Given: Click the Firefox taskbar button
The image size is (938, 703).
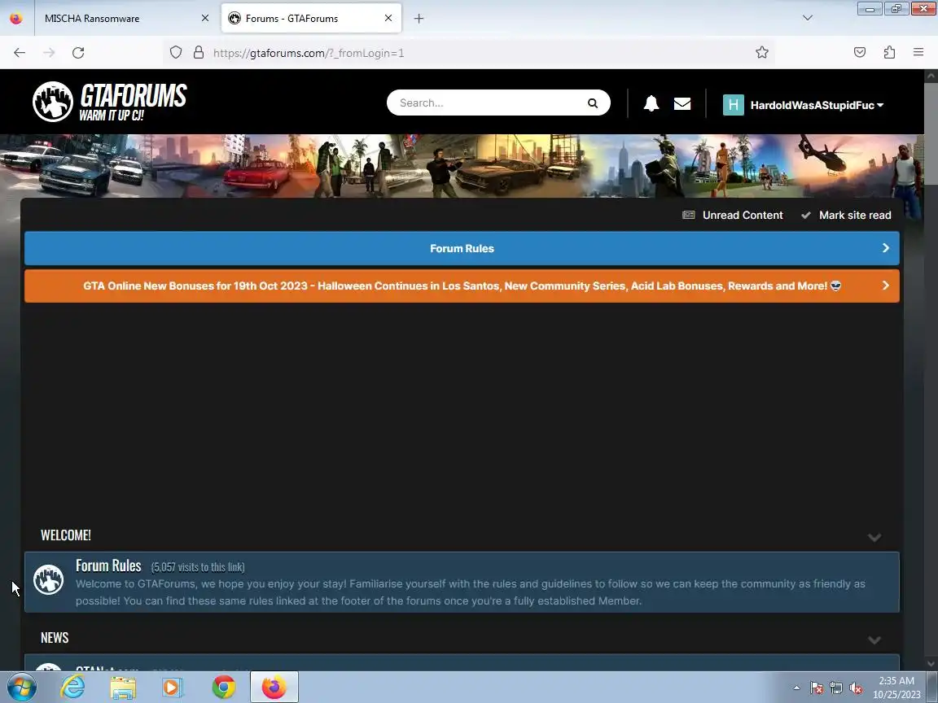Looking at the screenshot, I should coord(274,687).
